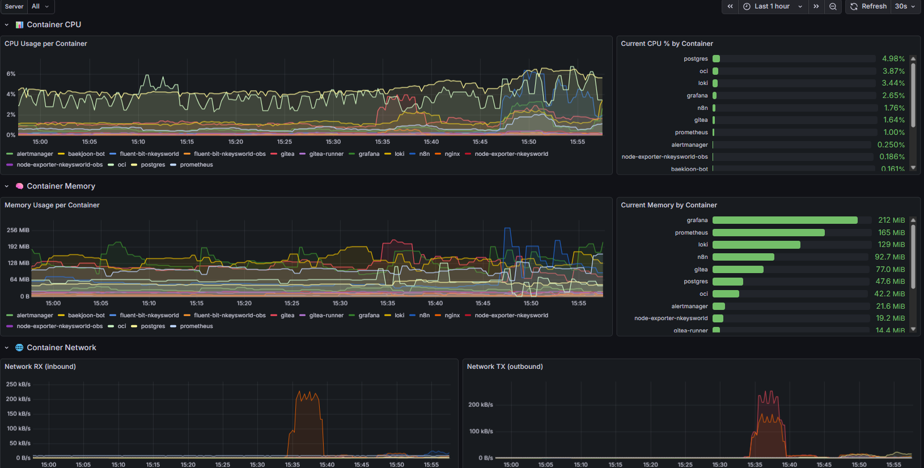This screenshot has width=924, height=468.
Task: Click the loki swatch in Memory legend
Action: click(388, 316)
